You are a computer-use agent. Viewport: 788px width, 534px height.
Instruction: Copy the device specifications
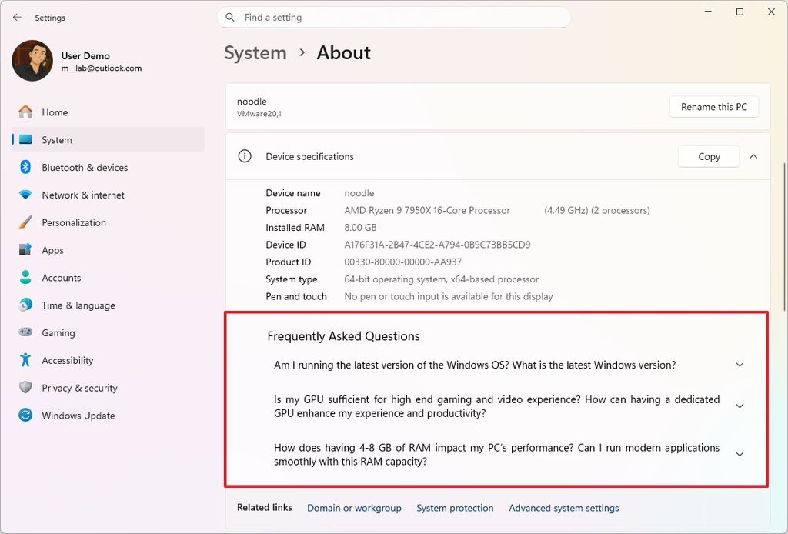click(708, 156)
